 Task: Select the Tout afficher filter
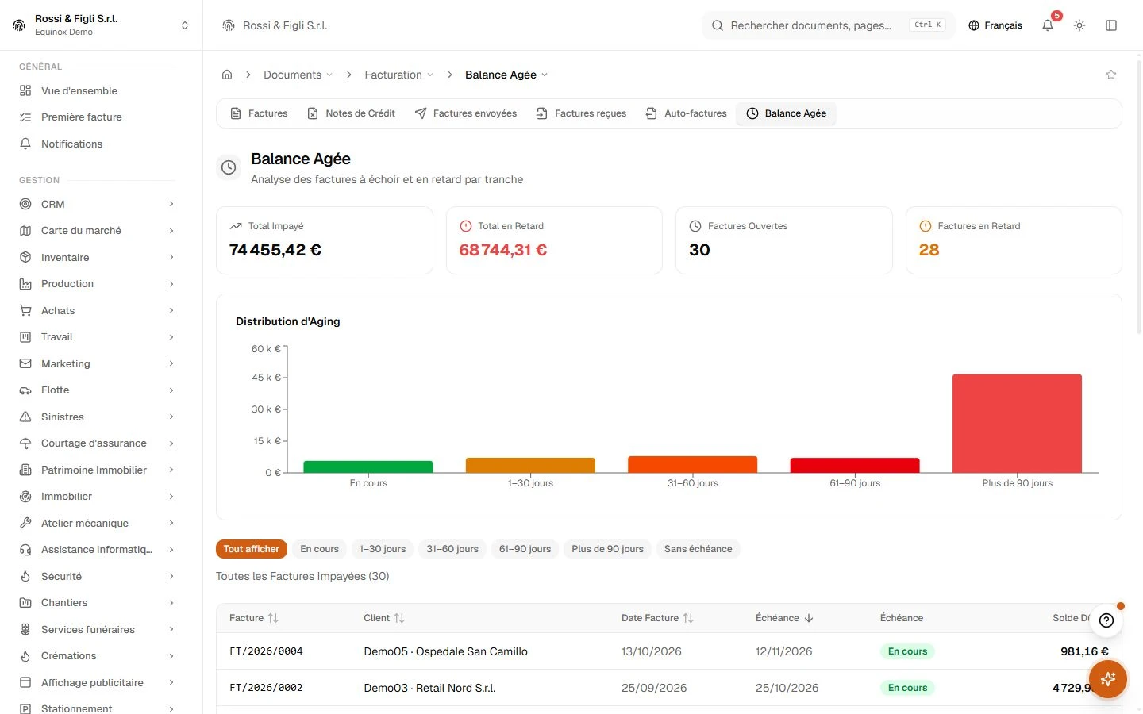click(251, 549)
